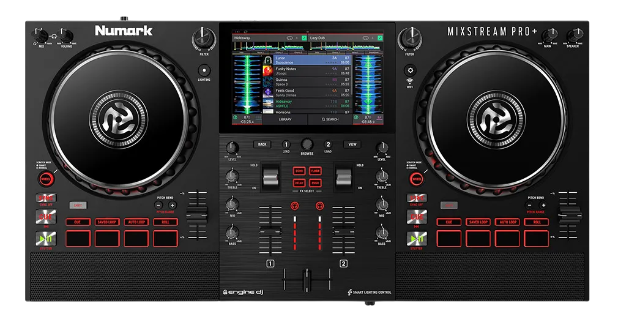This screenshot has height=322, width=618.
Task: Hold the deck 1 SHIFT button
Action: tap(78, 205)
